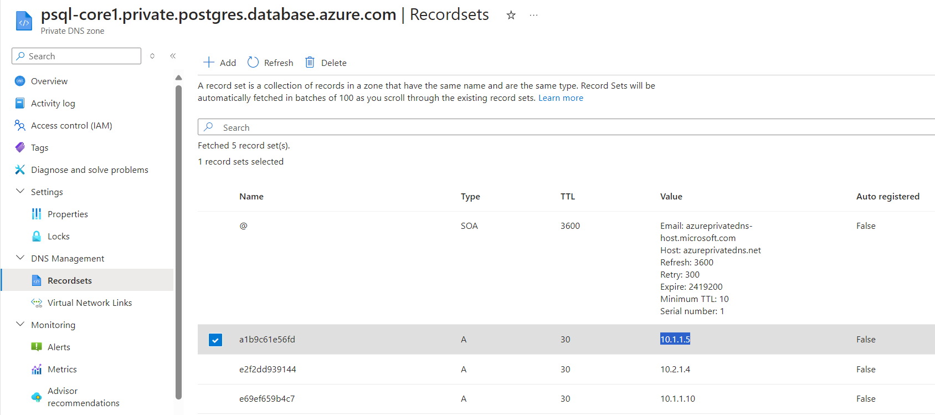Open record e2f2dd939144
The width and height of the screenshot is (935, 415).
coord(268,369)
